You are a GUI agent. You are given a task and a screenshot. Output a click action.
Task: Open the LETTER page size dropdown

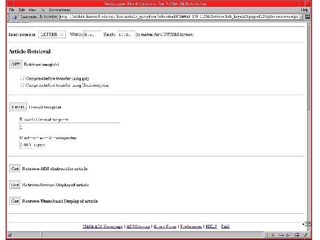point(52,35)
